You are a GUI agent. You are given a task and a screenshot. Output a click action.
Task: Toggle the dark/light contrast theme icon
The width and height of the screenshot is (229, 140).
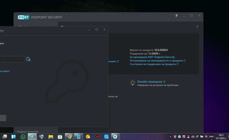176,15
